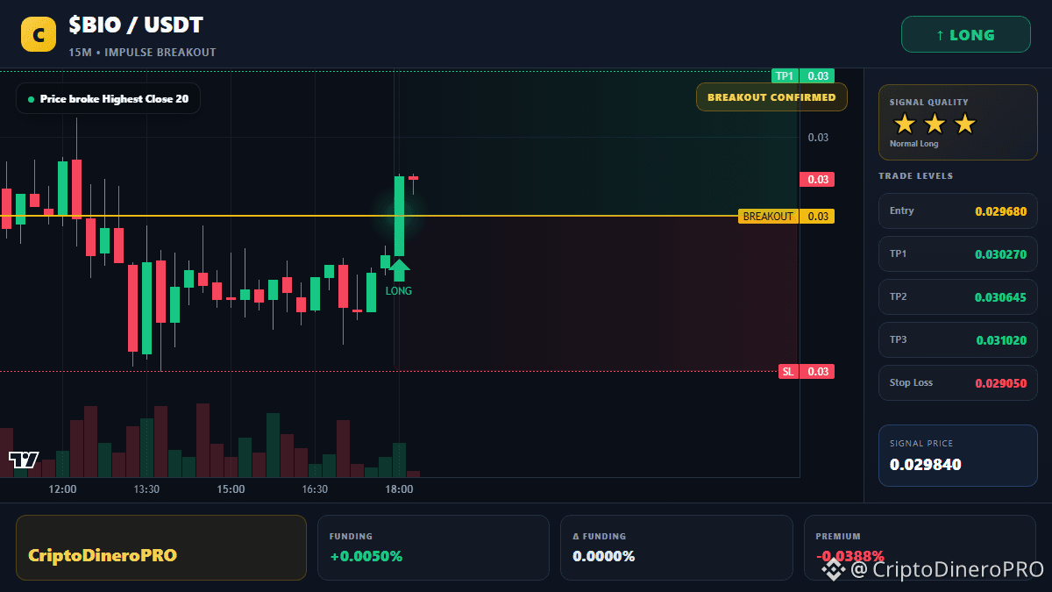
Task: Click the red current price tag on axis
Action: [816, 179]
